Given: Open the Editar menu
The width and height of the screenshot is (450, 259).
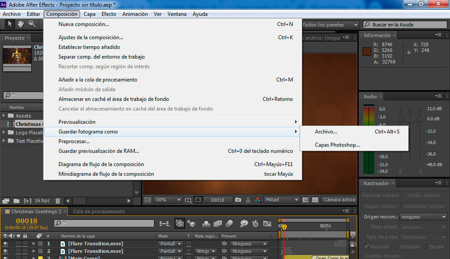Looking at the screenshot, I should tap(33, 14).
